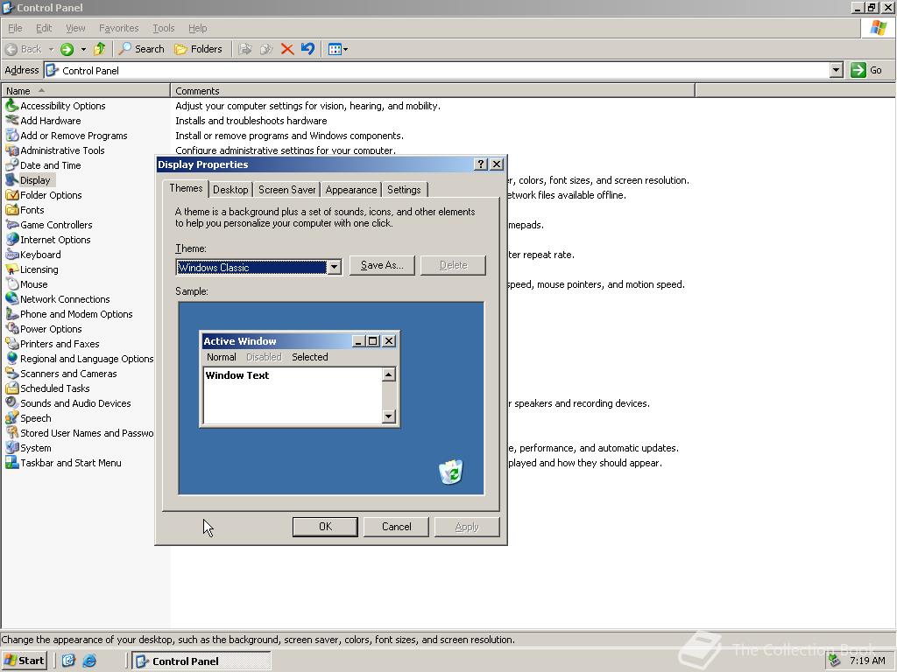Screen dimensions: 897x672
Task: Click the theme Sample preview area
Action: click(x=331, y=398)
